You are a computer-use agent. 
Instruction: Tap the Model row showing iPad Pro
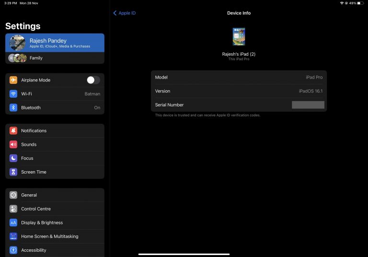coord(239,77)
